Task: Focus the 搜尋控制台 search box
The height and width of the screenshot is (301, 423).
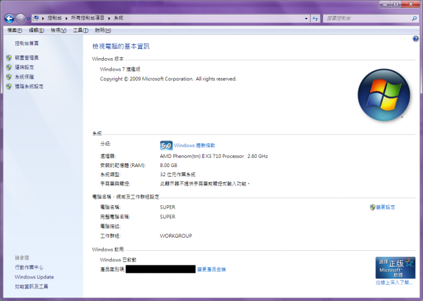Action: [367, 18]
